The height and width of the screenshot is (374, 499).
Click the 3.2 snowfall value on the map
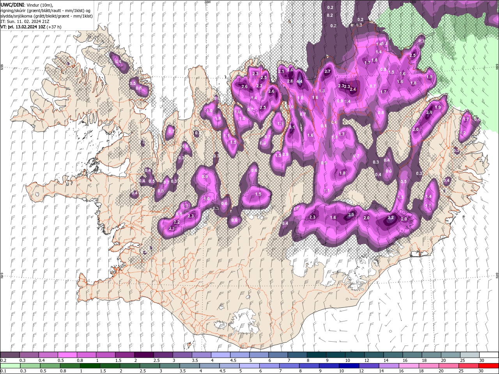391,217
